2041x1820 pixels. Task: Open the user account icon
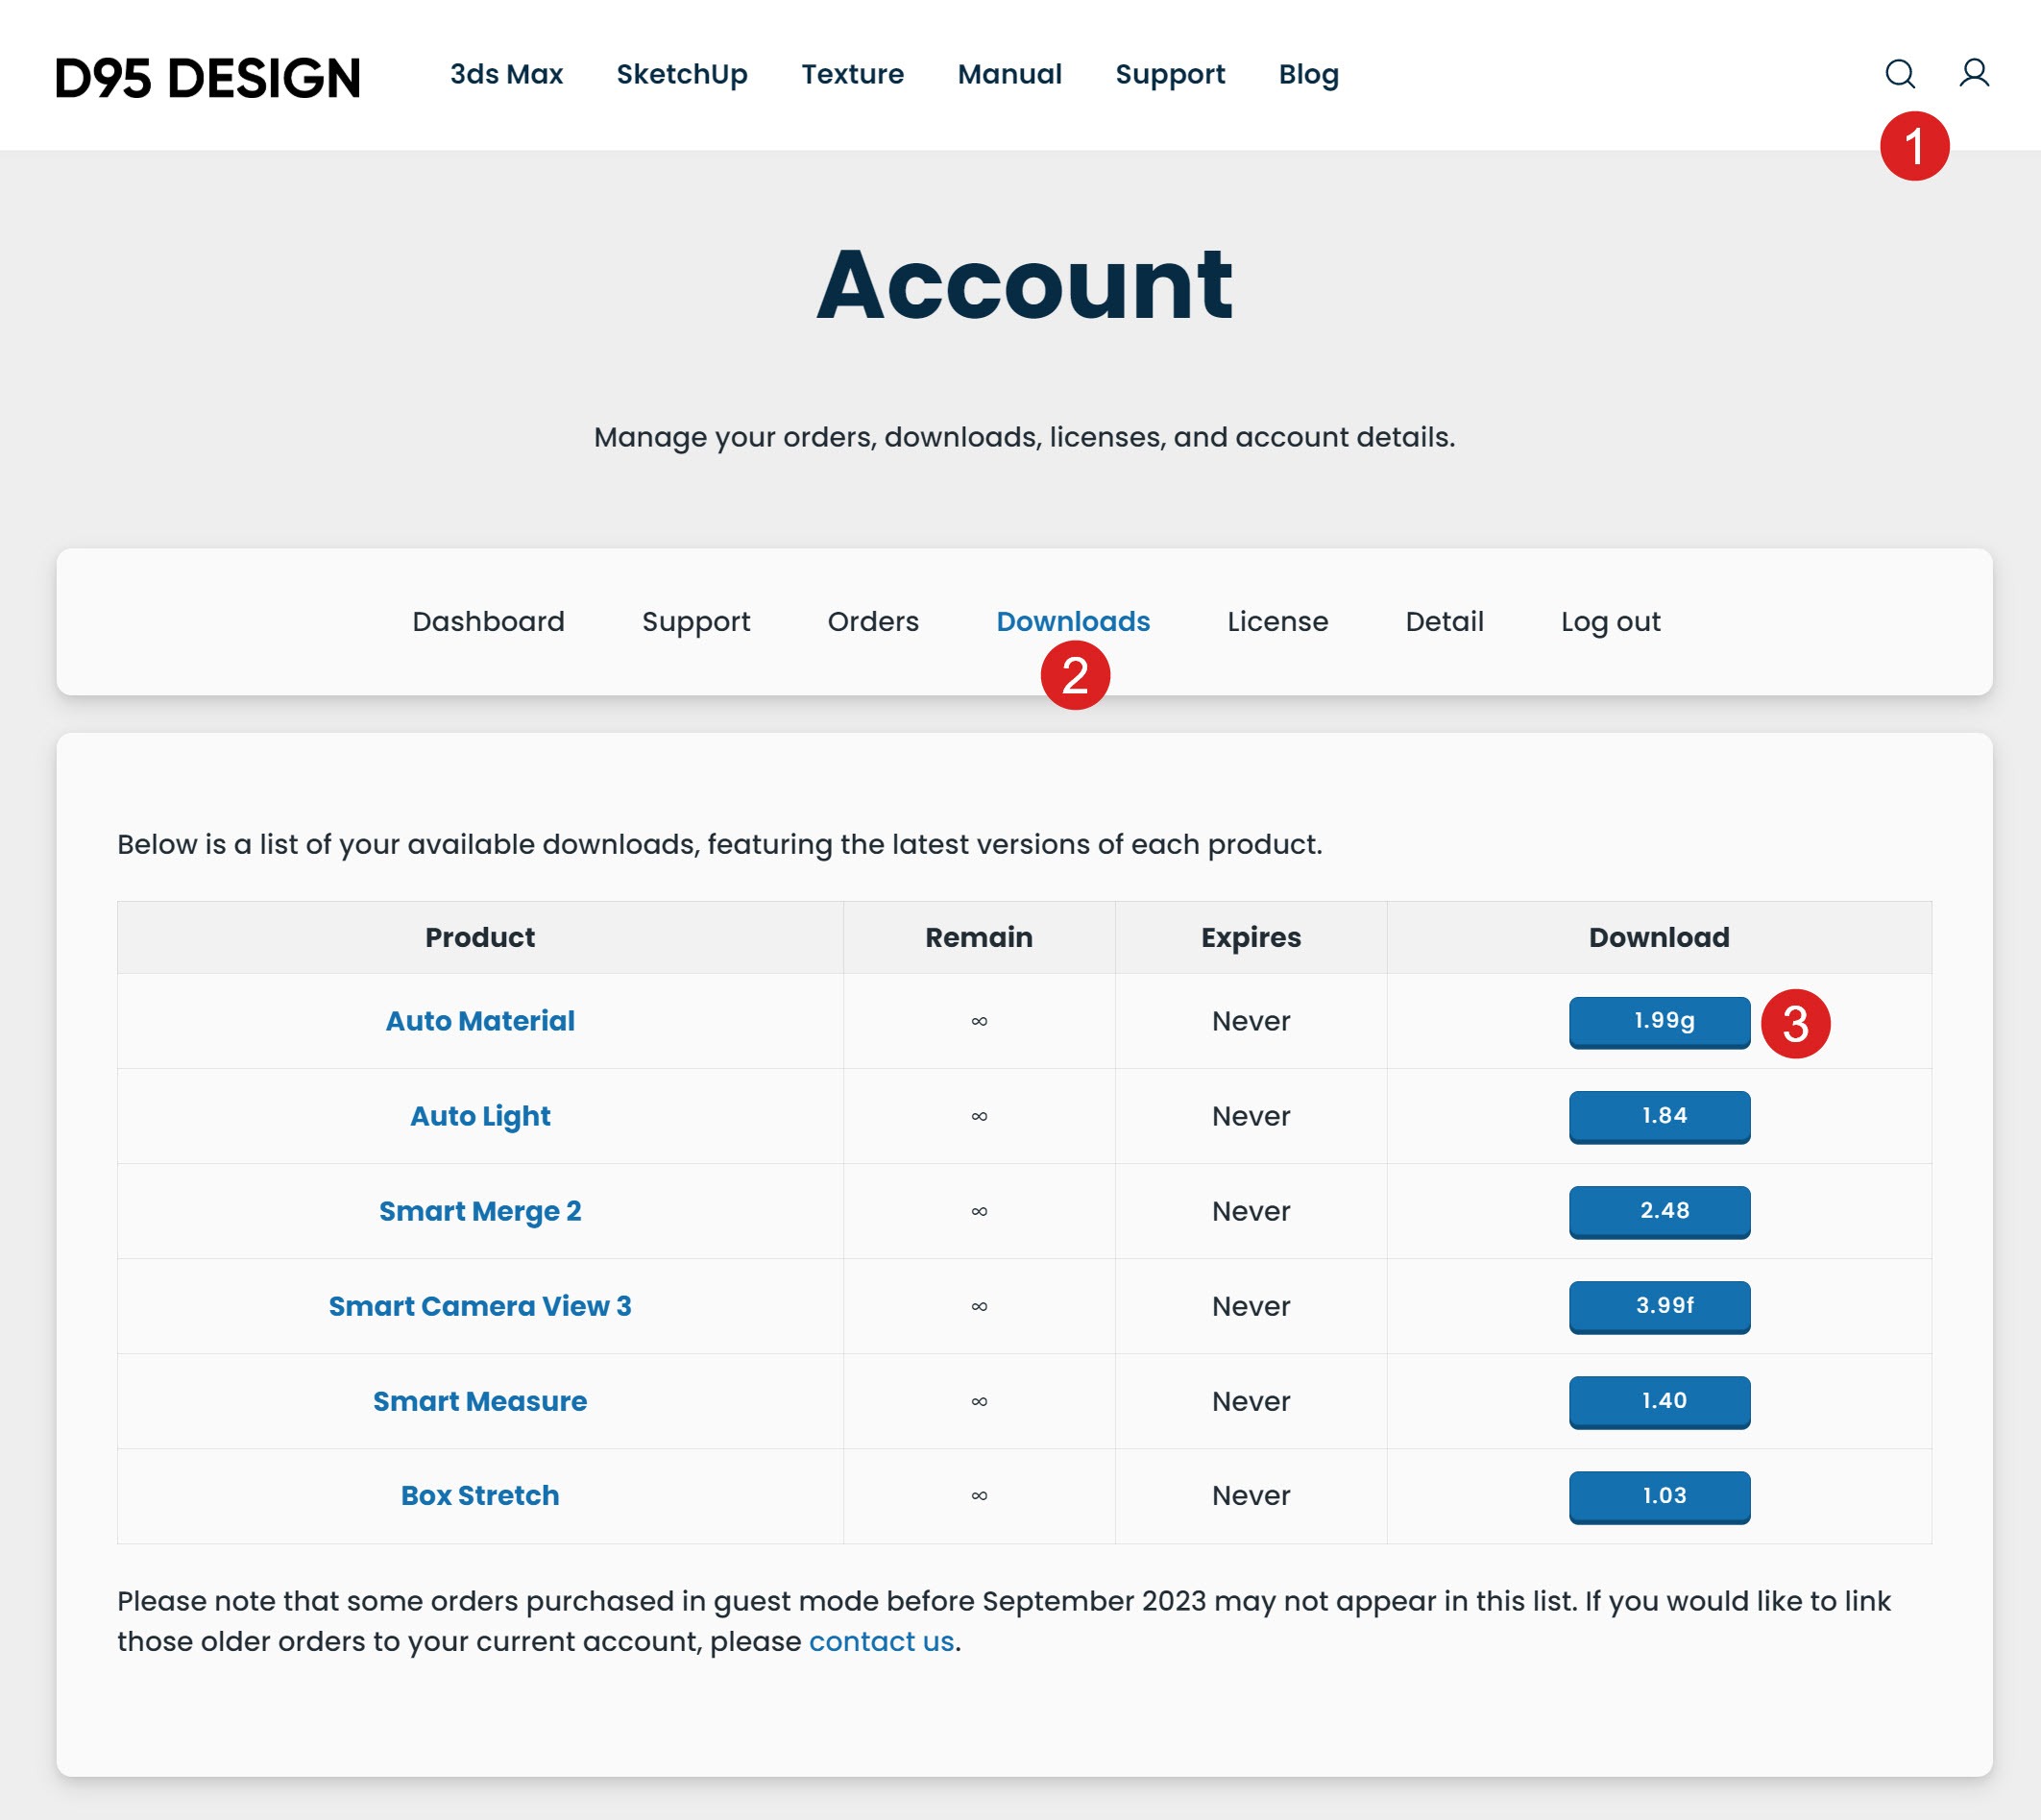pos(1973,74)
